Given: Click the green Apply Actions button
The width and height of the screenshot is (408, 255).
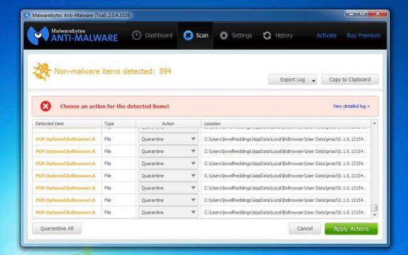Looking at the screenshot, I should [351, 229].
